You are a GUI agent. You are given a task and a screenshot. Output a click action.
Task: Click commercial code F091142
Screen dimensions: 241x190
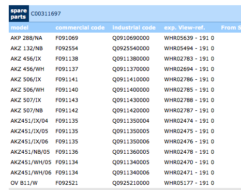(67, 110)
